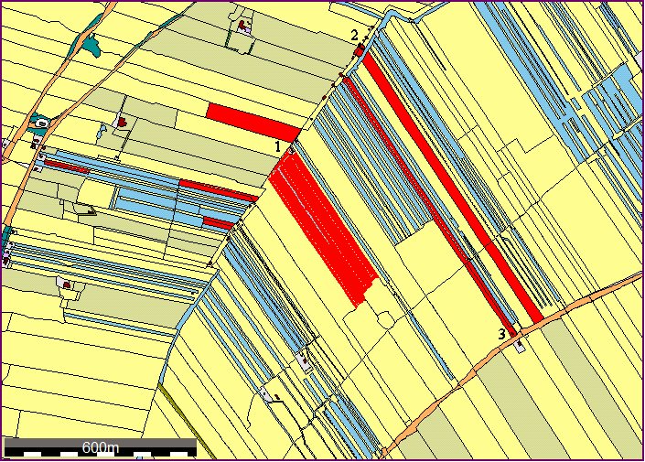Select the red rectangle parcel above label 1
The width and height of the screenshot is (645, 462).
(x=253, y=123)
